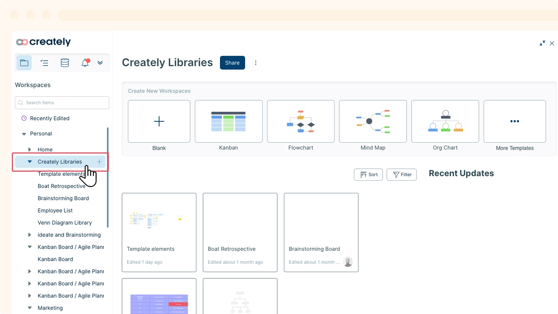558x314 pixels.
Task: Collapse the Marketing folder
Action: point(30,308)
